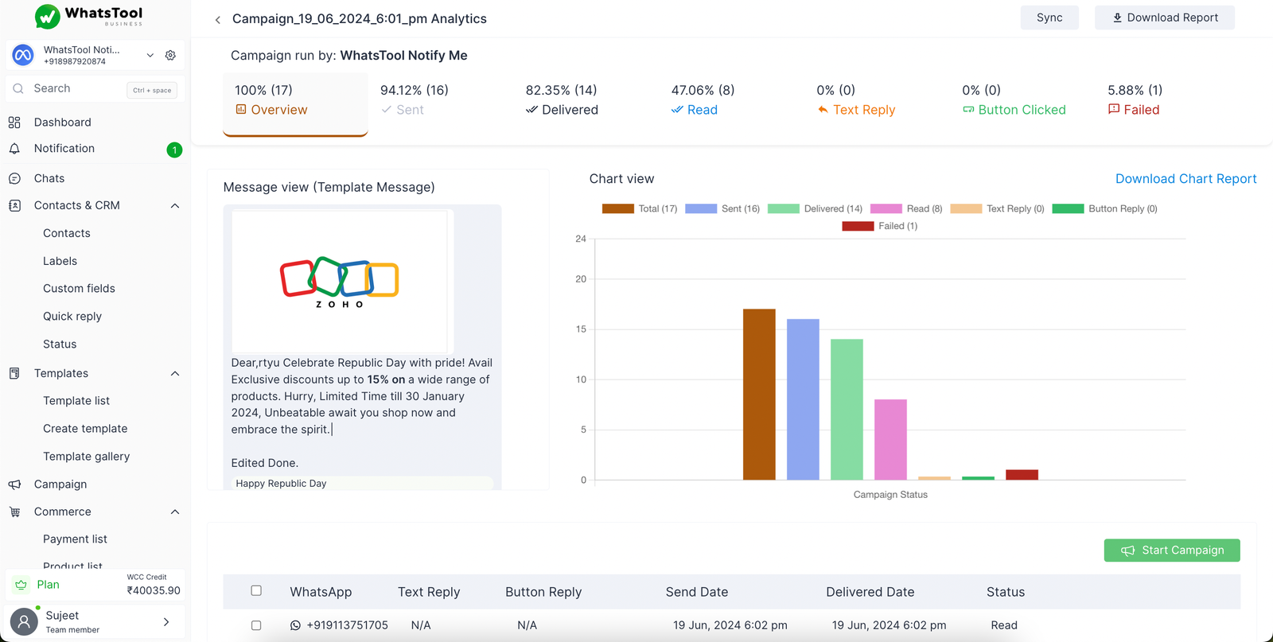Screen dimensions: 1273x642
Task: Open the WhatsTool account switcher dropdown
Action: [150, 56]
